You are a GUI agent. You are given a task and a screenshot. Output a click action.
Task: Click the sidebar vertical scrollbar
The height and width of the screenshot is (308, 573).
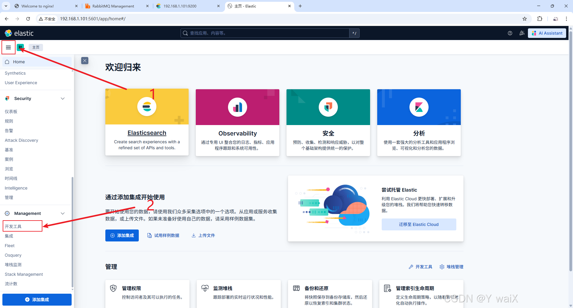73,232
